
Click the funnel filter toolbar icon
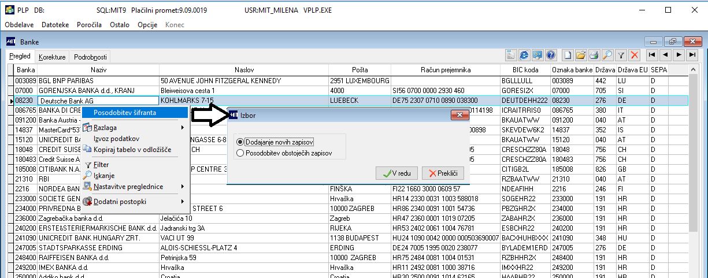point(621,55)
